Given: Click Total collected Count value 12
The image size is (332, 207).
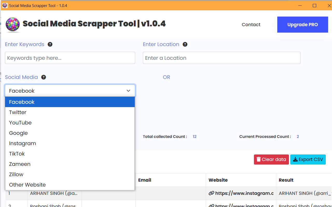Looking at the screenshot, I should [x=195, y=137].
